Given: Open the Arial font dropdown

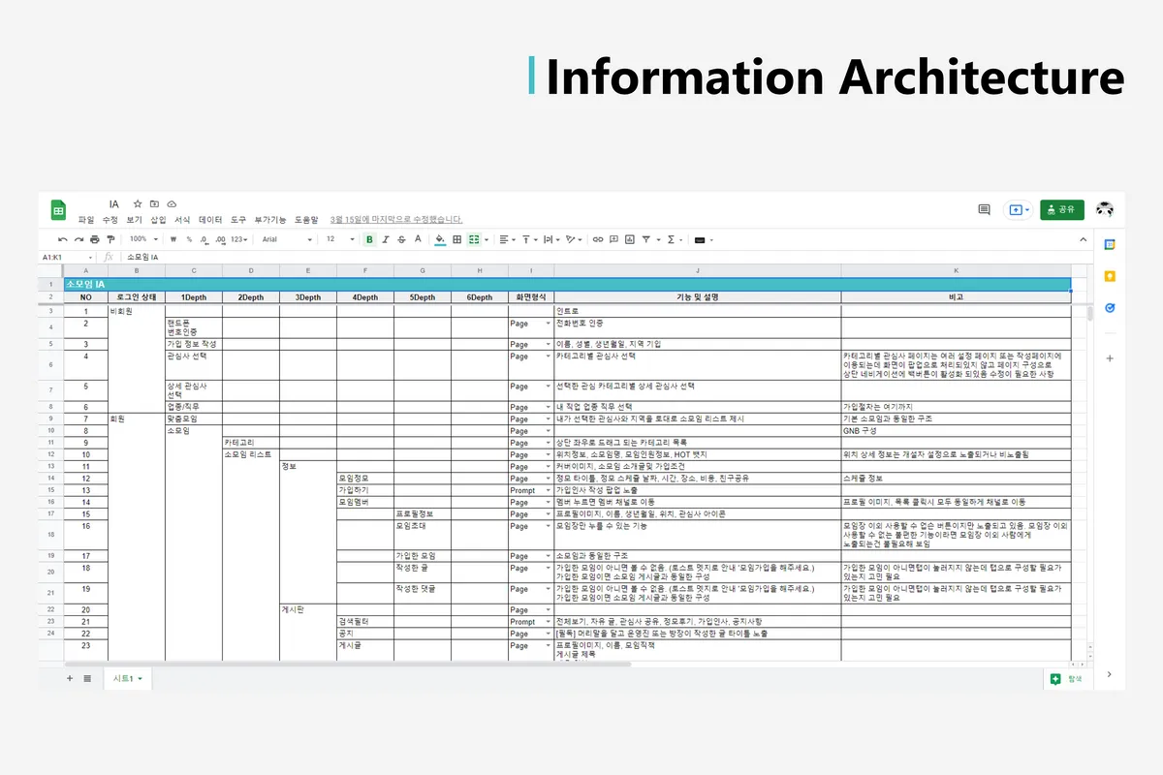Looking at the screenshot, I should point(288,239).
